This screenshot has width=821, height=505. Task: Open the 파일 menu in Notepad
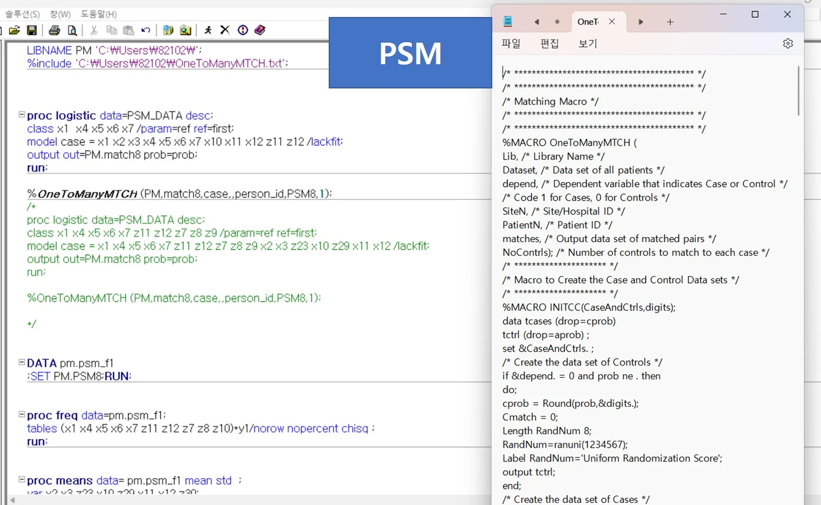click(x=511, y=44)
